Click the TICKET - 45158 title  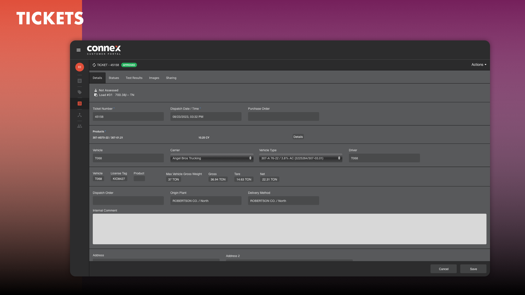[x=108, y=65]
